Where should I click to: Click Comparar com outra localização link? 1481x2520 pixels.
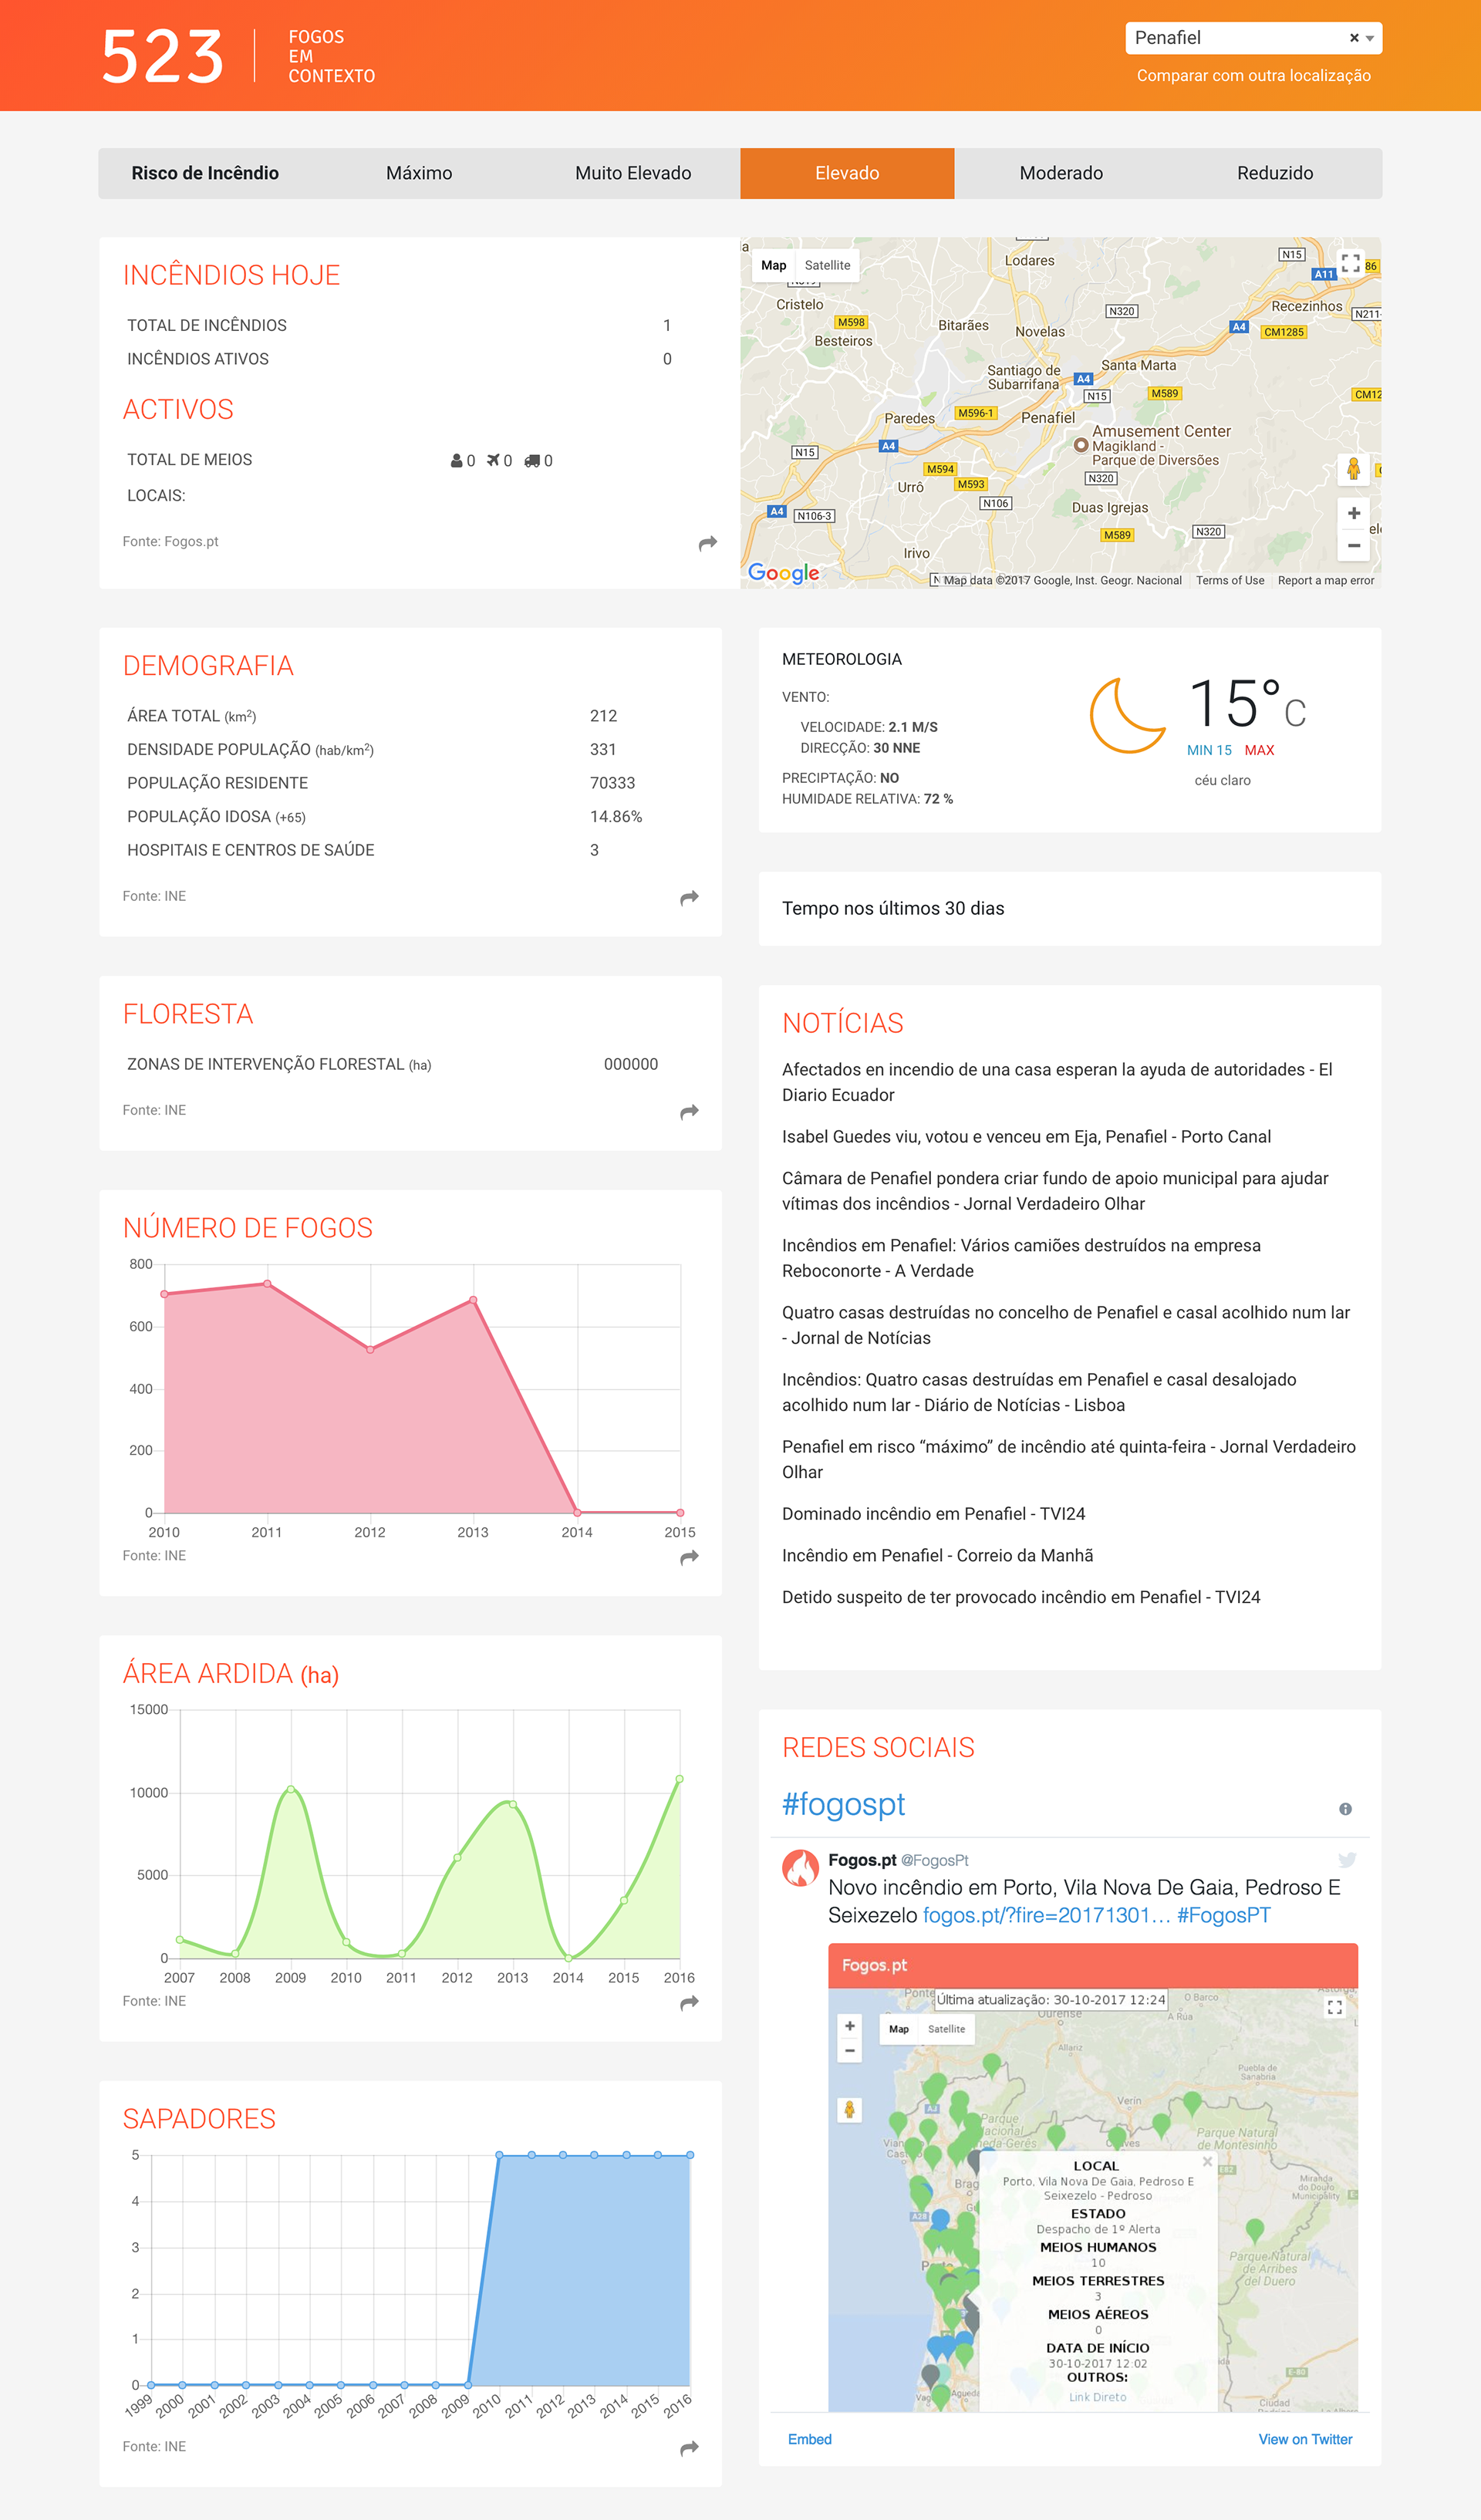click(1253, 76)
